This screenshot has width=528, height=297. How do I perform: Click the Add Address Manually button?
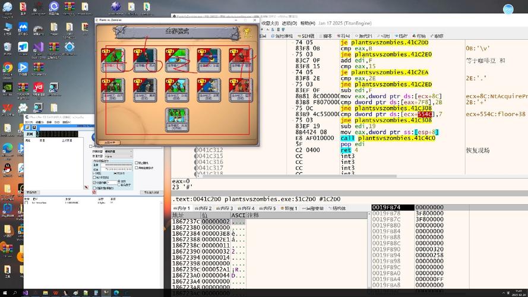pos(151,192)
